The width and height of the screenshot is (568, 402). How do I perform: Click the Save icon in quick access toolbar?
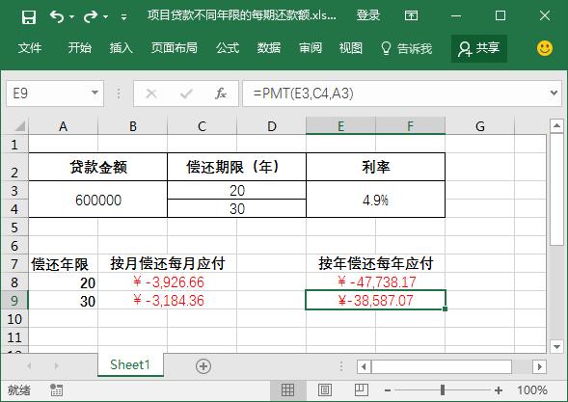tap(29, 16)
